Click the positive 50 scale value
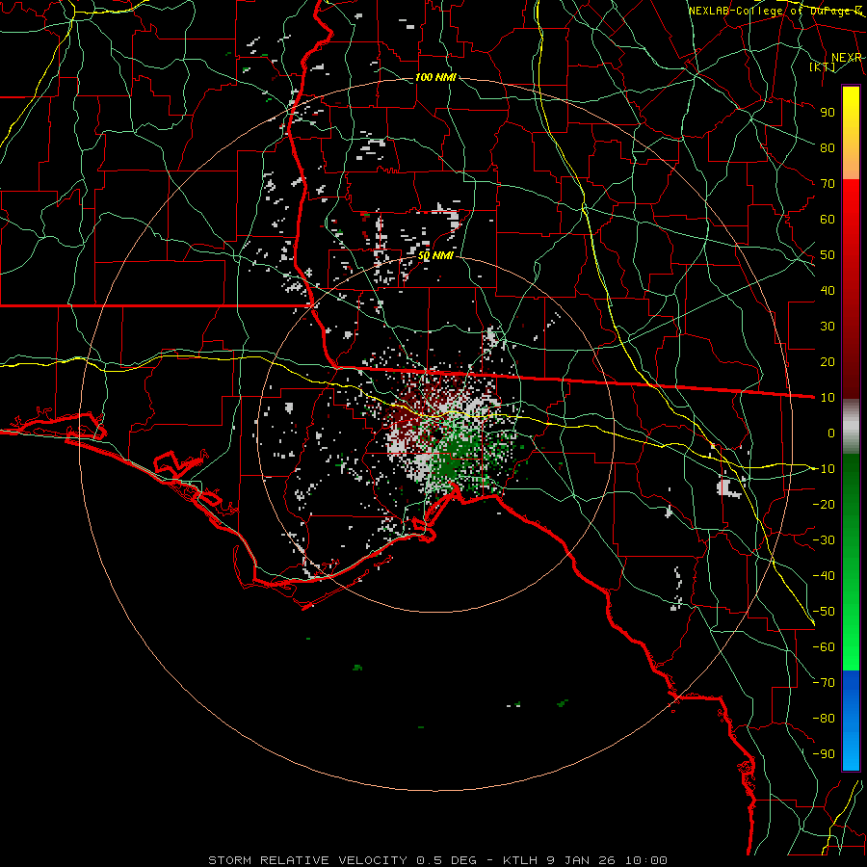Image resolution: width=867 pixels, height=867 pixels. point(828,255)
